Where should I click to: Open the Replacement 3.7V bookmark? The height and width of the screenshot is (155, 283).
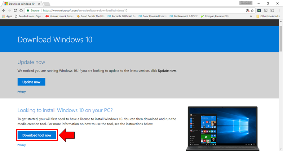click(184, 16)
